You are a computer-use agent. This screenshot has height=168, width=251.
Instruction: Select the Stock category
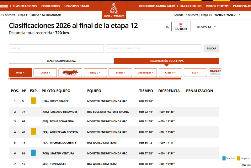120,73
